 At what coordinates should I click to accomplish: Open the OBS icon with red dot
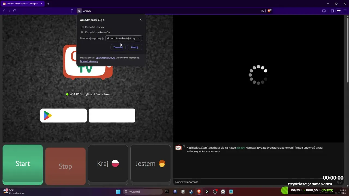(215, 192)
